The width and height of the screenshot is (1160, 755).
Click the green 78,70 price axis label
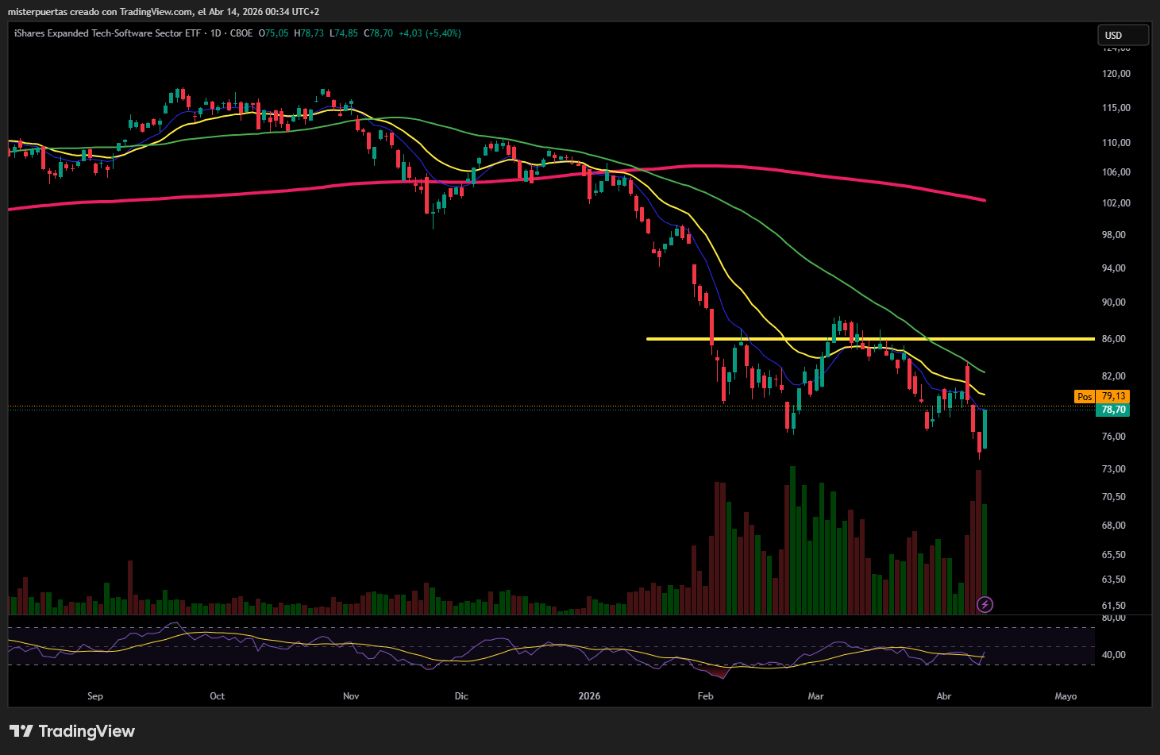[x=1113, y=410]
